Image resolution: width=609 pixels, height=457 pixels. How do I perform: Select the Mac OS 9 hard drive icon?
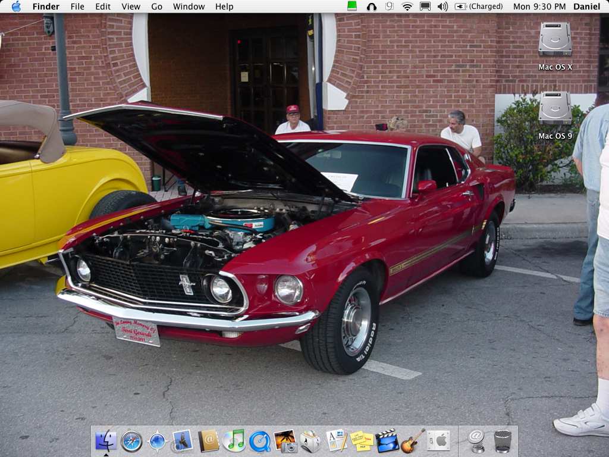555,108
